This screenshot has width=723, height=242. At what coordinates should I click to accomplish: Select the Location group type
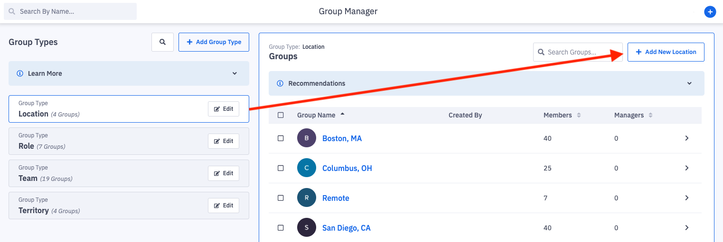click(129, 109)
